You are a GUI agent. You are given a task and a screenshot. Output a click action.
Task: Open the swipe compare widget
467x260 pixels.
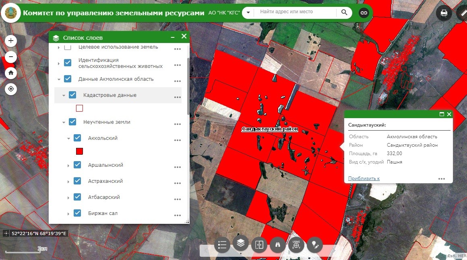[259, 245]
